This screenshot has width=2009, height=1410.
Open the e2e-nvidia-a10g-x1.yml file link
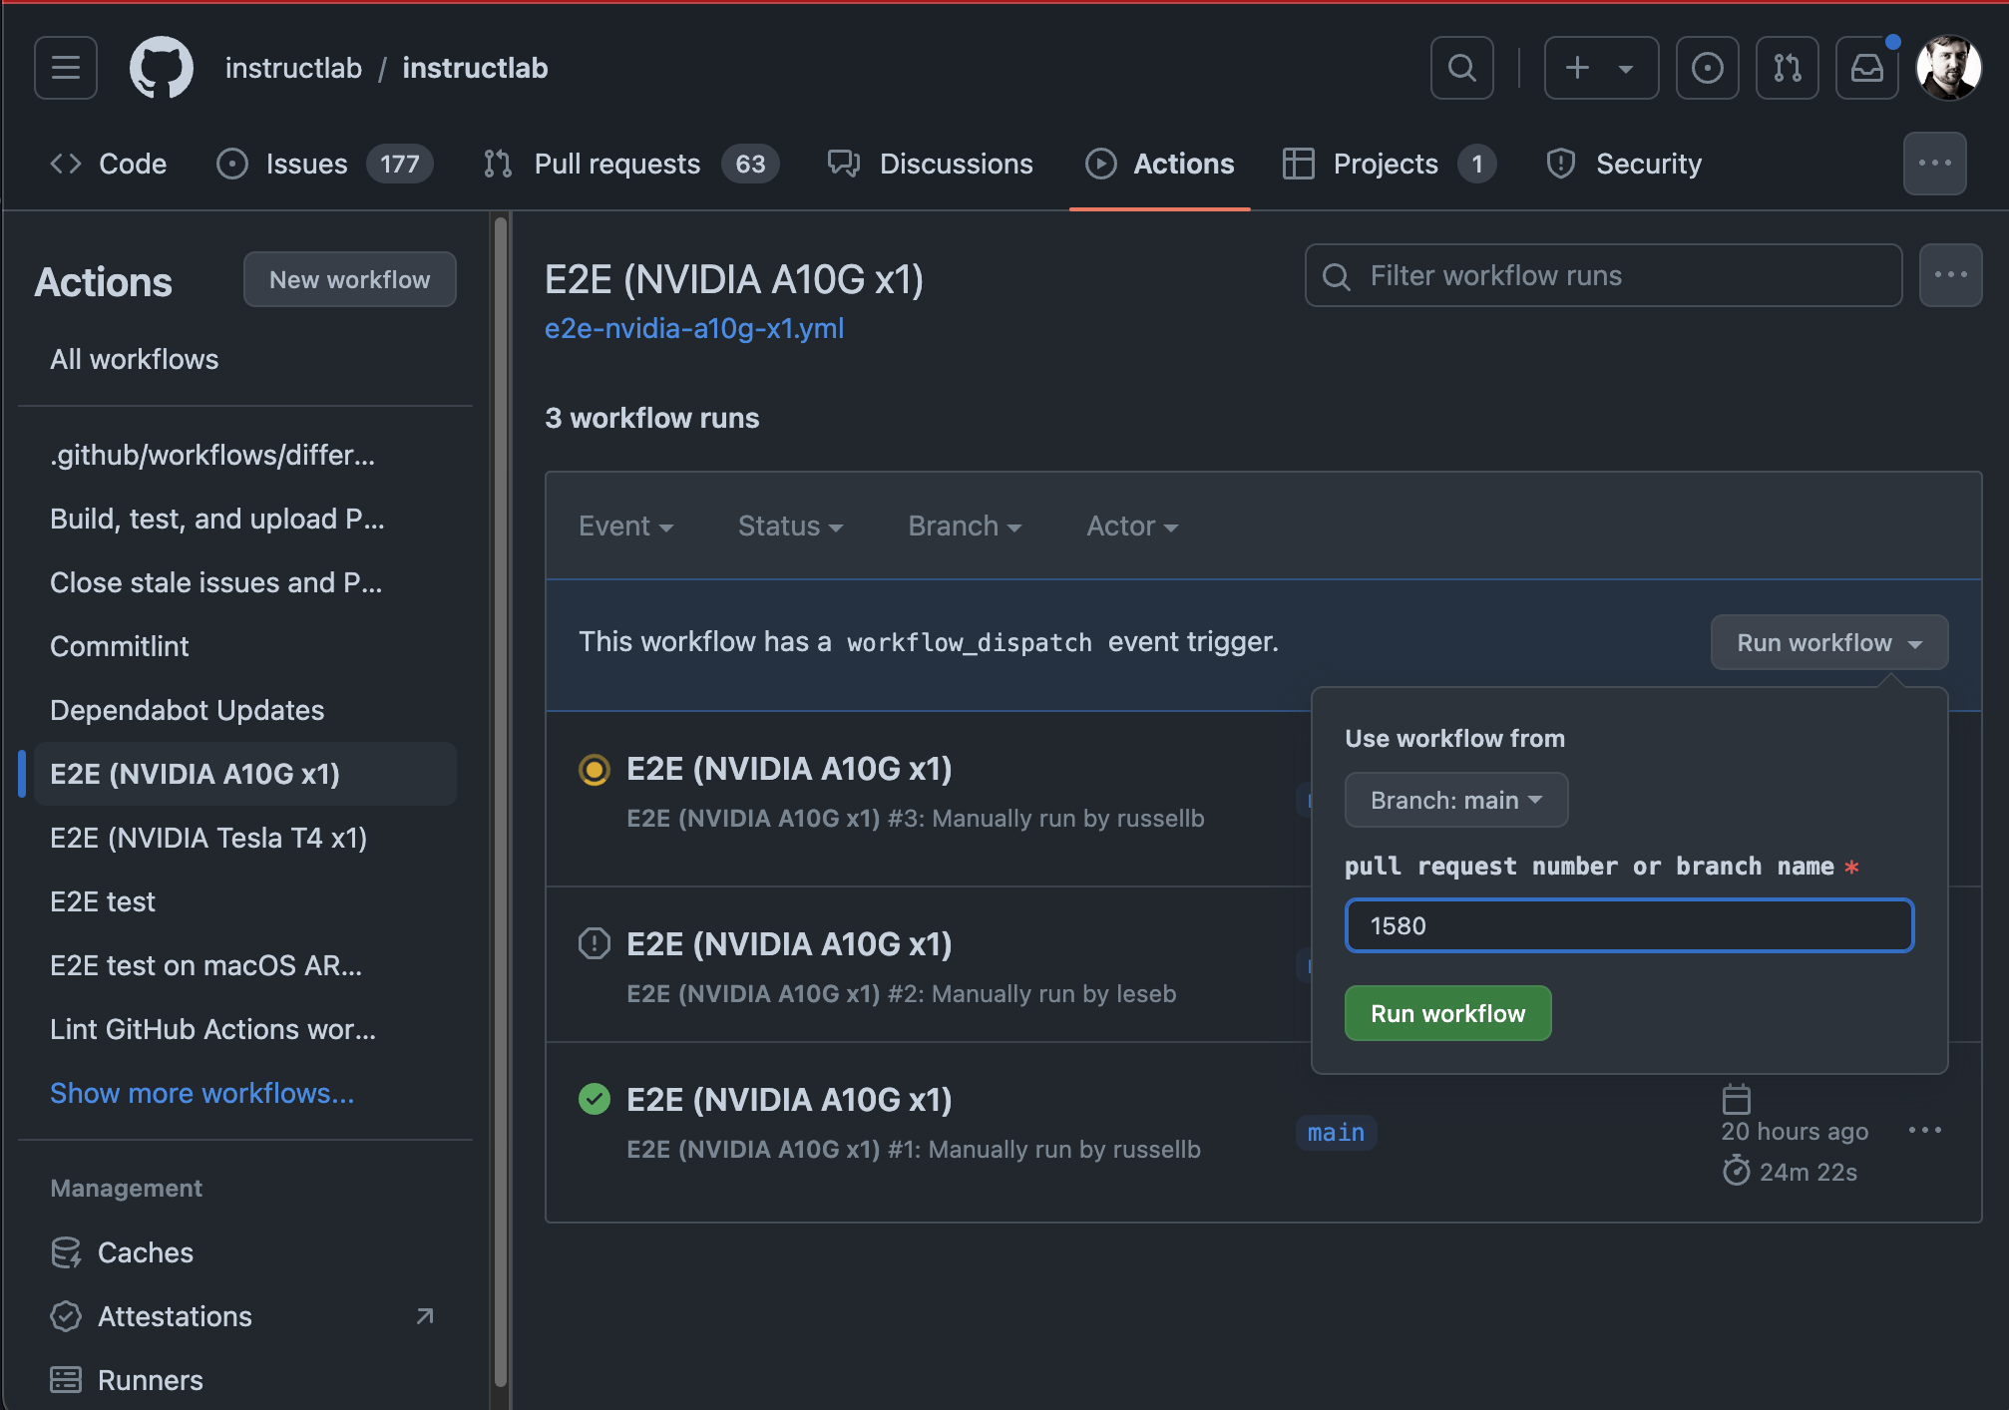point(694,328)
